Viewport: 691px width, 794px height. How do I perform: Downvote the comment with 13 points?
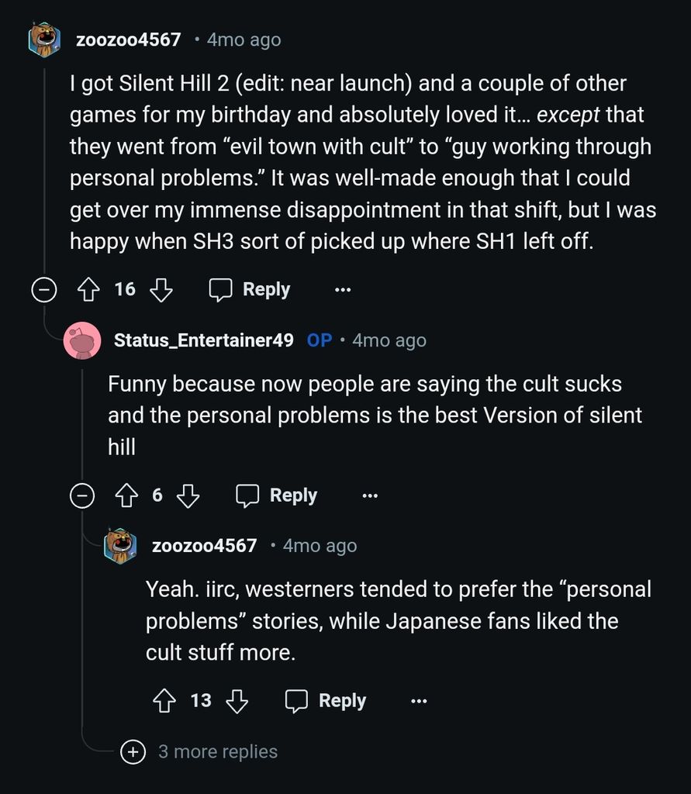point(237,701)
